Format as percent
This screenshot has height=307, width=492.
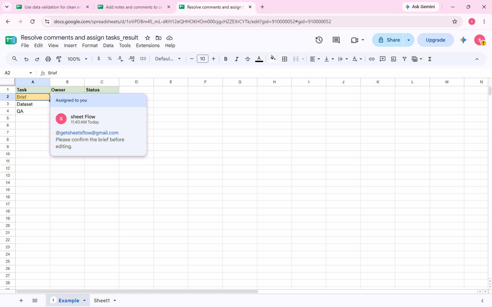point(110,59)
